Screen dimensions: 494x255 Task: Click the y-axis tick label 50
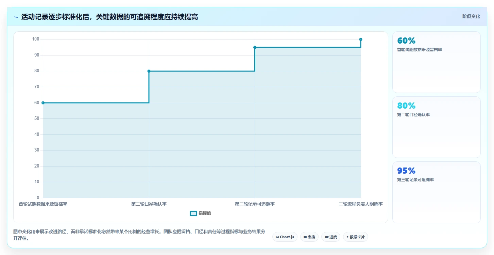(x=37, y=118)
